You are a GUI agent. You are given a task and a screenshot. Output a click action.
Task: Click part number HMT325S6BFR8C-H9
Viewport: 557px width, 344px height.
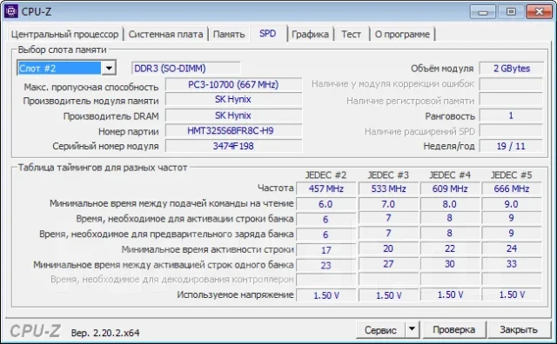click(233, 131)
